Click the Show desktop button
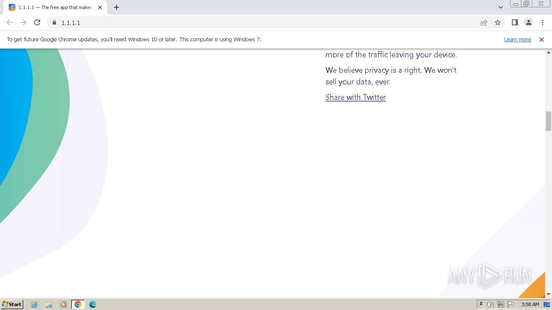Viewport: 552px width, 310px height. [x=548, y=304]
